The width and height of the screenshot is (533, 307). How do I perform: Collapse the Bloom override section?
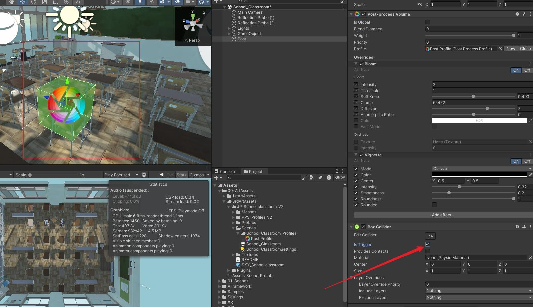tap(356, 64)
